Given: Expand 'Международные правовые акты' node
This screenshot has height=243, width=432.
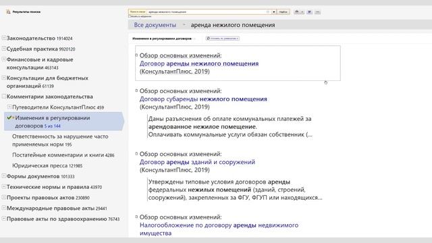Looking at the screenshot, I should 4,208.
